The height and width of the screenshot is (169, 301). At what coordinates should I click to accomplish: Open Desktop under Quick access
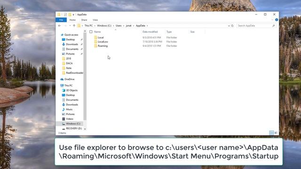coord(71,39)
